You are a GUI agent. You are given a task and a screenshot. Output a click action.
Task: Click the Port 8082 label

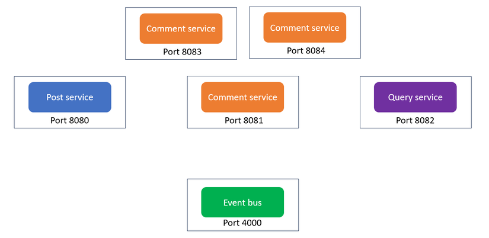[415, 121]
